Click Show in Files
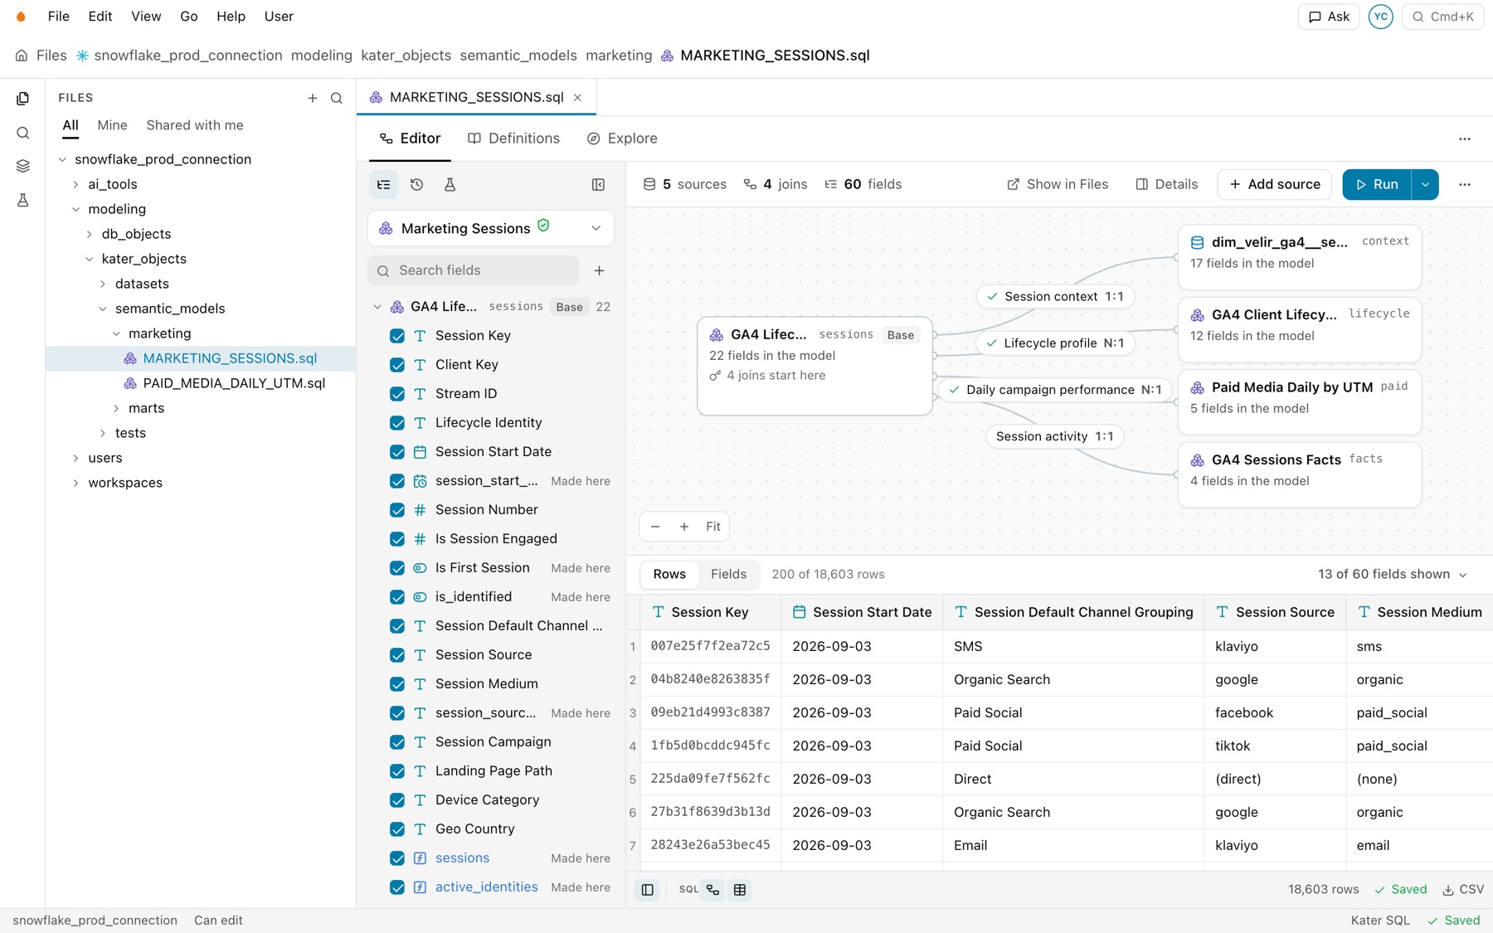This screenshot has width=1493, height=933. 1058,184
